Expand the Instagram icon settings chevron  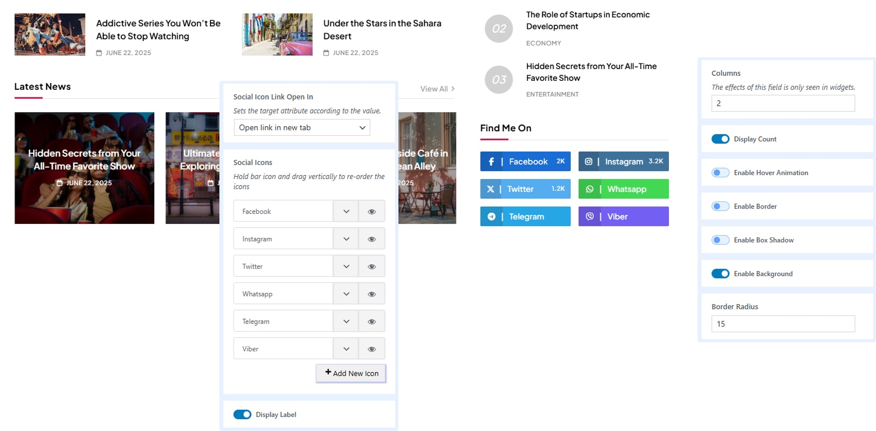click(346, 239)
